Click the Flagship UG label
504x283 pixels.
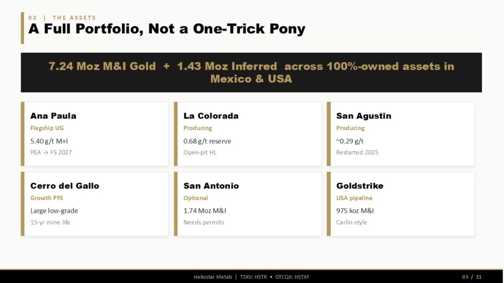(47, 128)
